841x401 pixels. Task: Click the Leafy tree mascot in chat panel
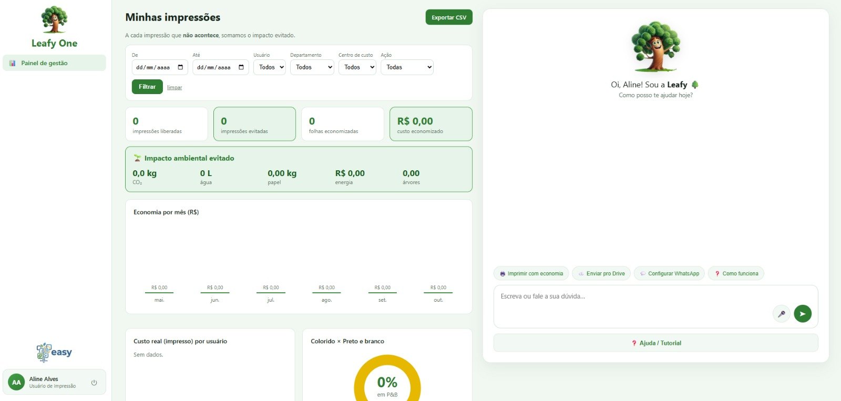655,46
